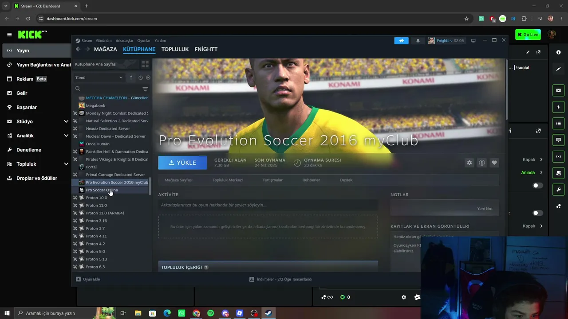
Task: Expand the Stüdyo sidebar section
Action: [x=66, y=121]
